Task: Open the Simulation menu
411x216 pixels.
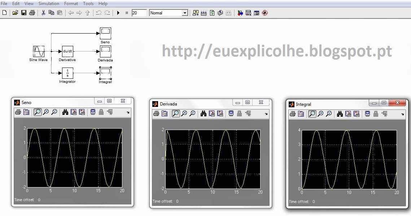Action: tap(49, 3)
